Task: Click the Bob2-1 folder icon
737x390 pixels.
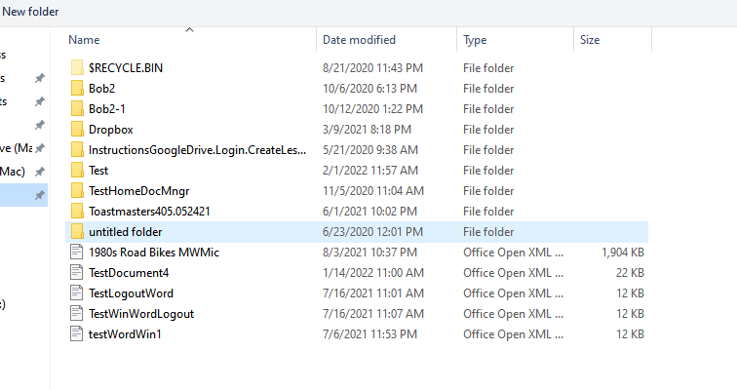Action: click(77, 109)
